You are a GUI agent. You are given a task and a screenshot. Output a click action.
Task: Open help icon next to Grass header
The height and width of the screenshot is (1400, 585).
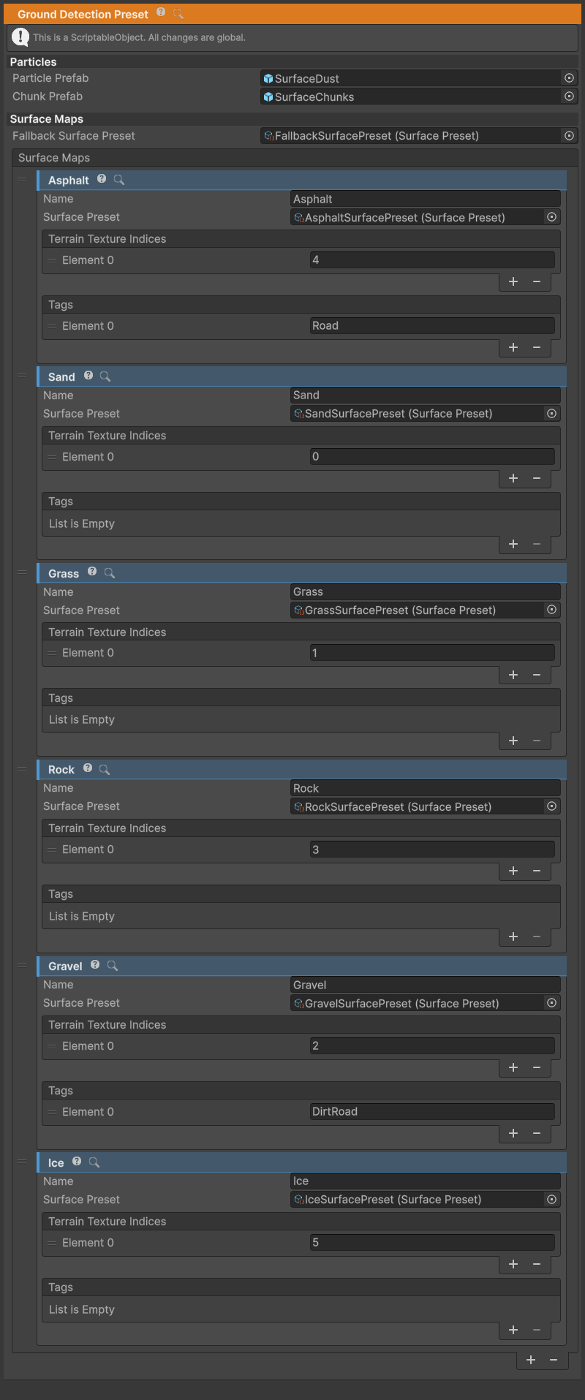[92, 572]
